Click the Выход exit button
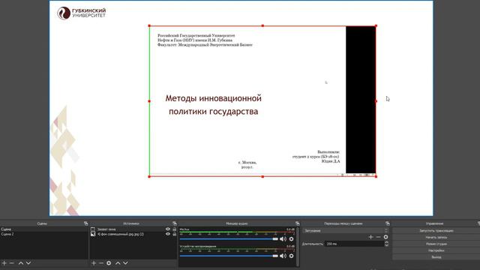This screenshot has width=480, height=270. click(436, 257)
